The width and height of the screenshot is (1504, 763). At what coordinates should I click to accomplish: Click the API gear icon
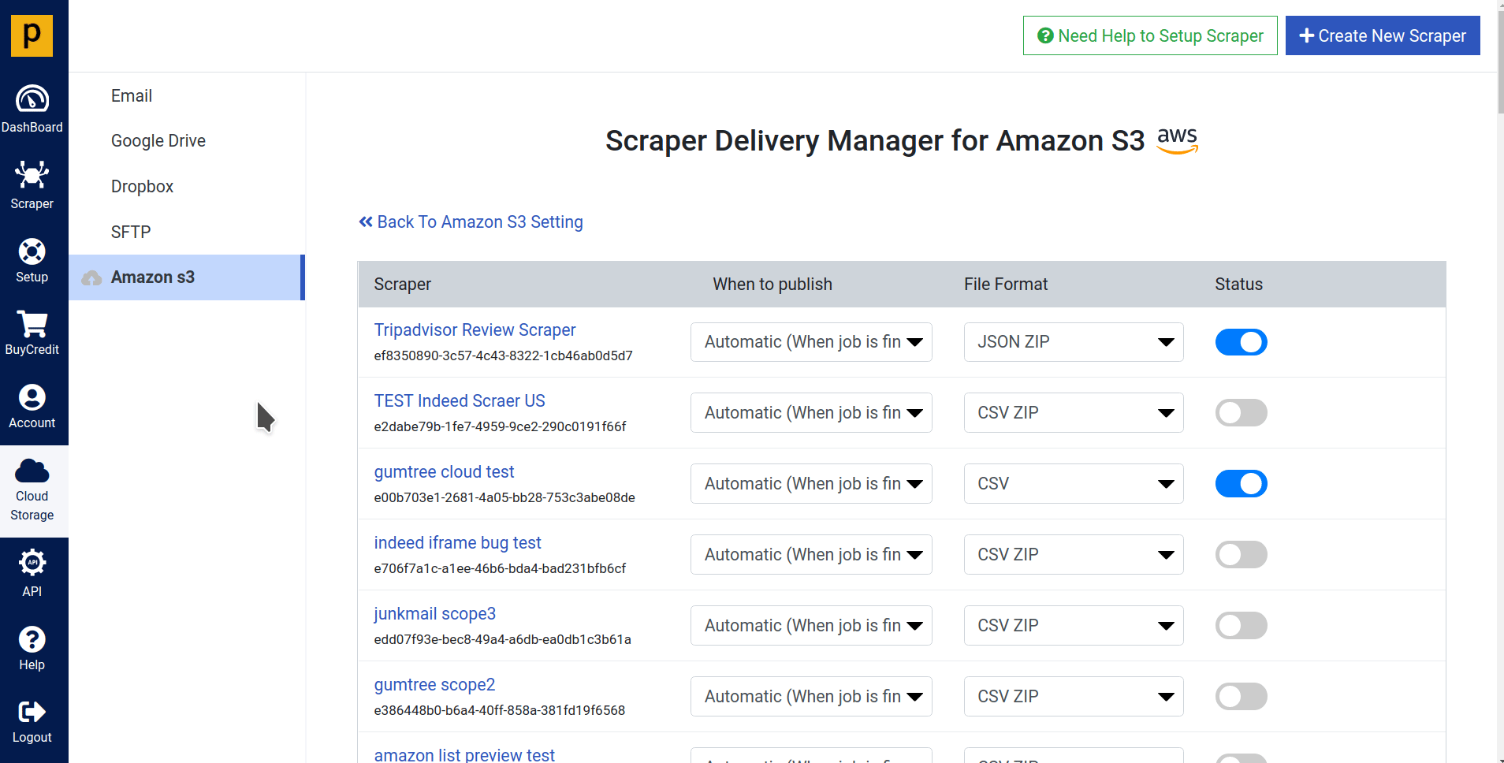[32, 564]
